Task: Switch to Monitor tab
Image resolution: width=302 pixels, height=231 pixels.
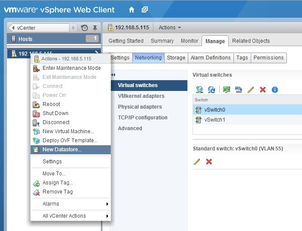Action: 190,41
